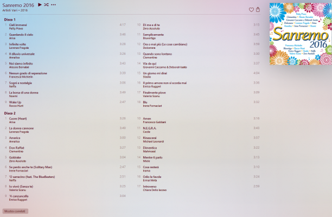Open the Artisti Vari artist link
The width and height of the screenshot is (332, 217).
coord(10,10)
